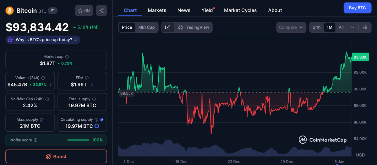Select Mkt Cap chart mode
The image size is (377, 165).
146,27
